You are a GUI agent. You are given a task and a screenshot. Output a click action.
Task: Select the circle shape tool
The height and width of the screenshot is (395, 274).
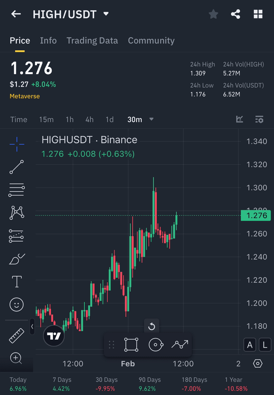156,345
